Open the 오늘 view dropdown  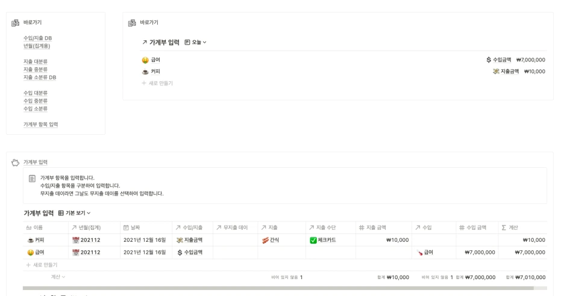[196, 42]
